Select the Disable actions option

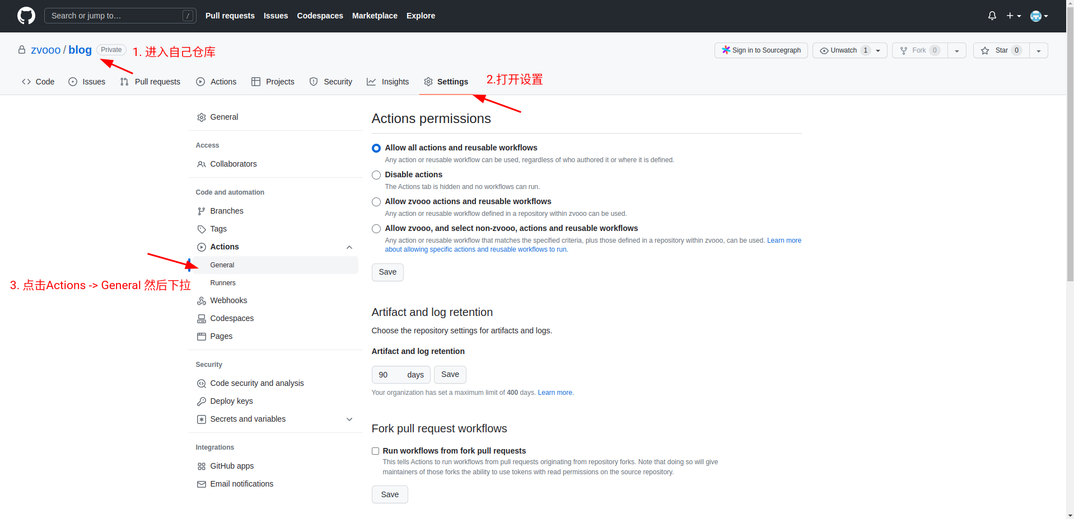click(x=376, y=175)
